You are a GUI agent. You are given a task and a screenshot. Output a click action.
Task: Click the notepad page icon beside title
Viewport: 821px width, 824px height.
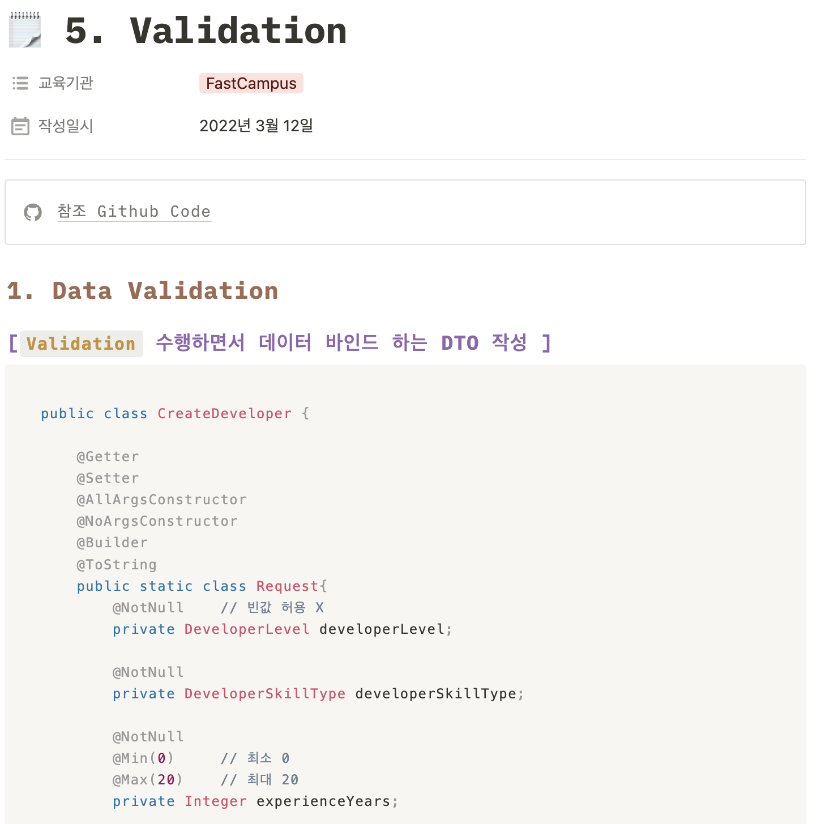click(25, 30)
